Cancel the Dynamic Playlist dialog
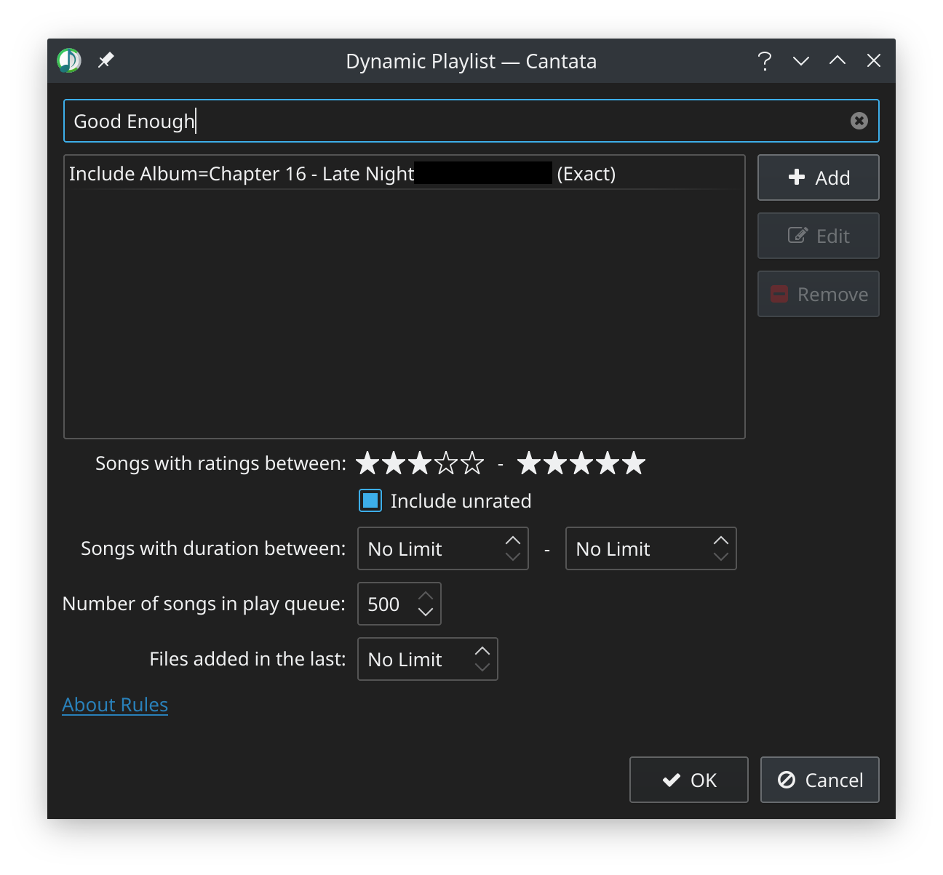This screenshot has height=875, width=943. (x=819, y=780)
